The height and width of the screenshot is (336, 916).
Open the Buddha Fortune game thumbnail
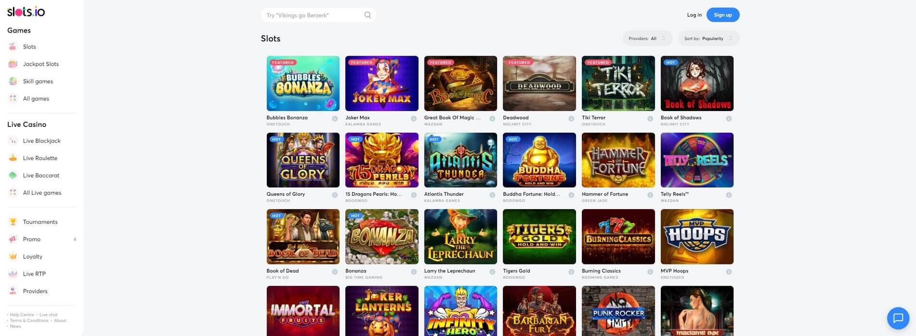click(x=540, y=160)
